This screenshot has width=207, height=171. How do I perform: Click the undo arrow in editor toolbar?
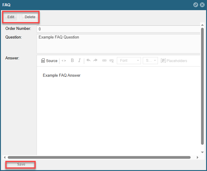88,60
